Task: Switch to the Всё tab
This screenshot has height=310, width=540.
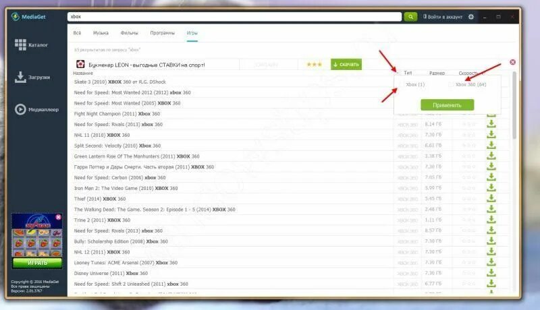Action: point(77,32)
